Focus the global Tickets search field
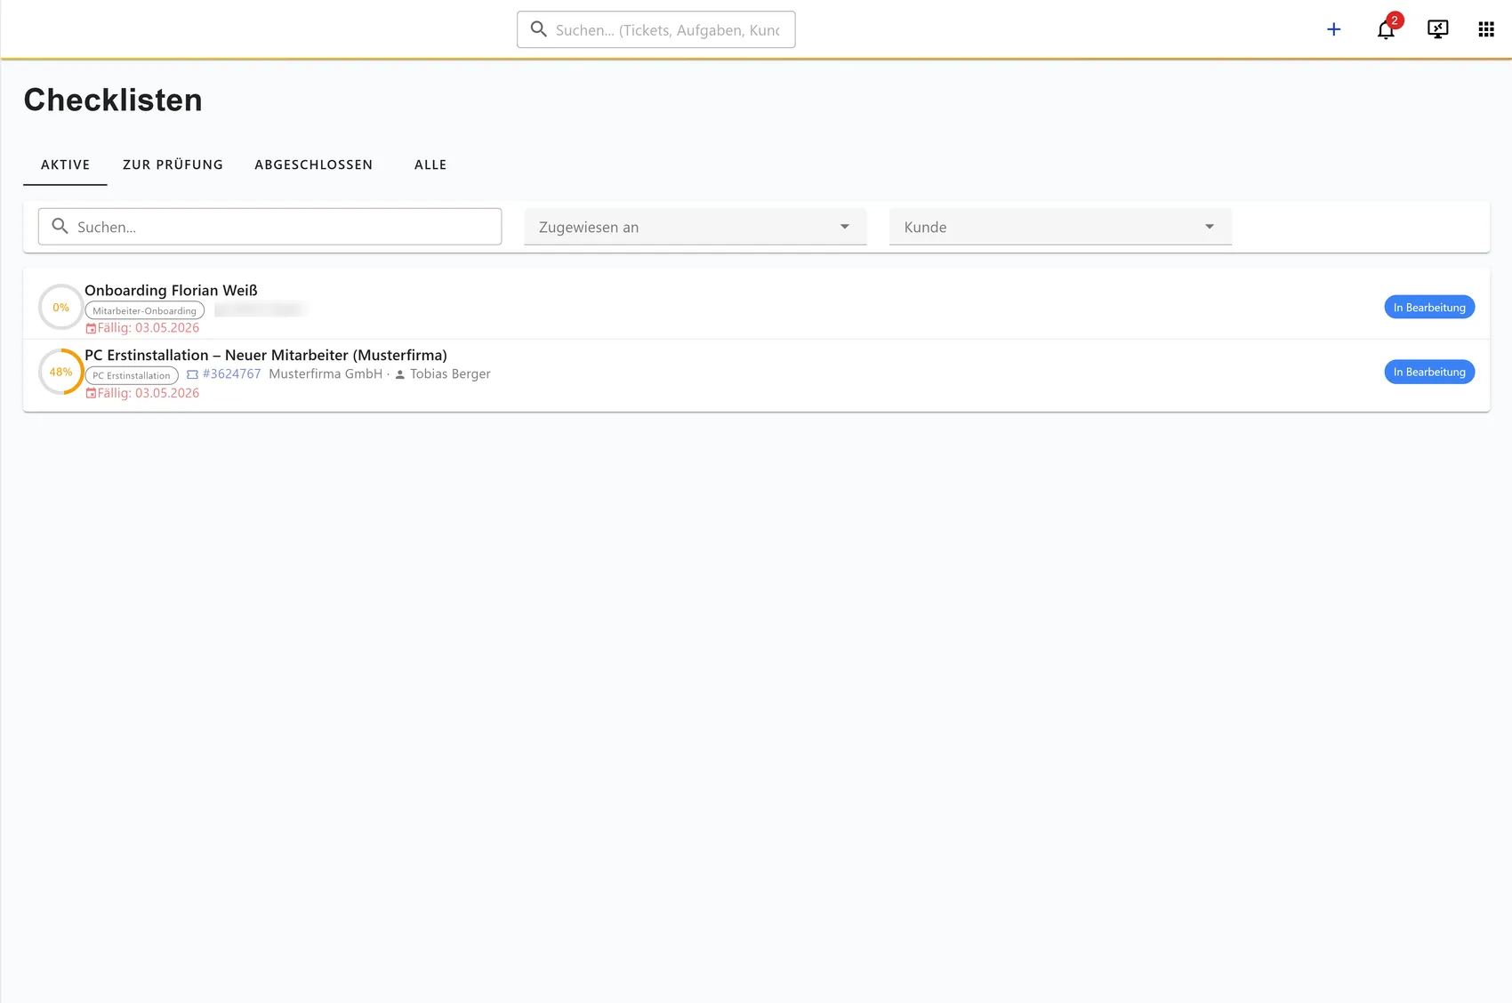 656,29
